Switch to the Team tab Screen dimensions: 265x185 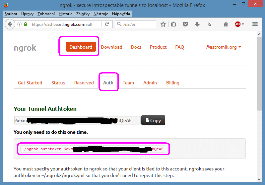pyautogui.click(x=128, y=83)
